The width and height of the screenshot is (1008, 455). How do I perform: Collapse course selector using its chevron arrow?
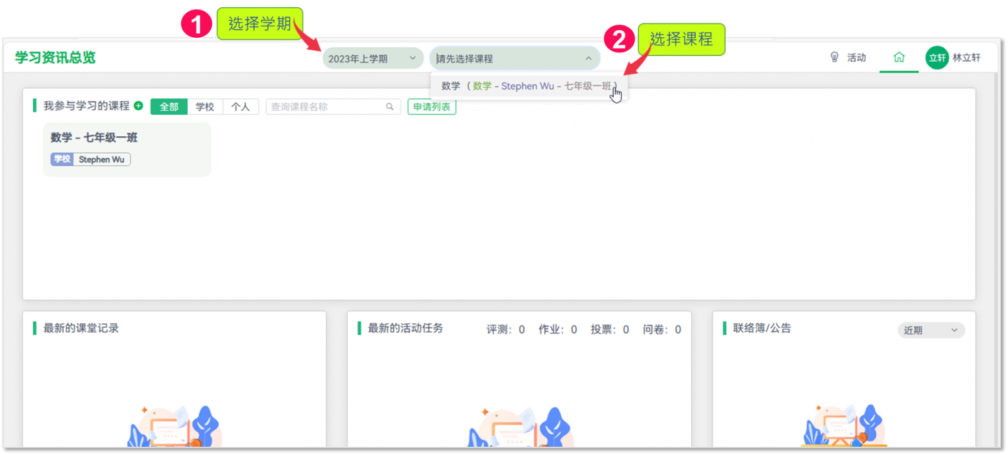tap(588, 59)
